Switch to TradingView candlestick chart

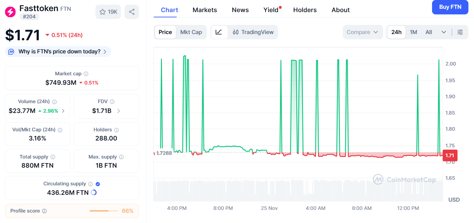253,32
